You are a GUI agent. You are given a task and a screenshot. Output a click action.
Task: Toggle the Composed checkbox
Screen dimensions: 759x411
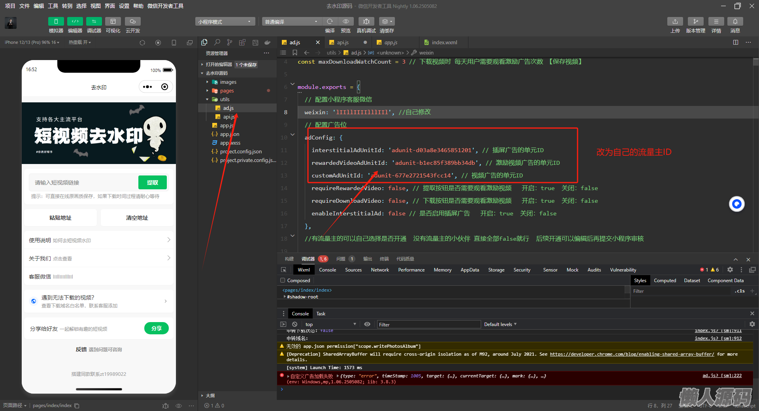coord(283,281)
